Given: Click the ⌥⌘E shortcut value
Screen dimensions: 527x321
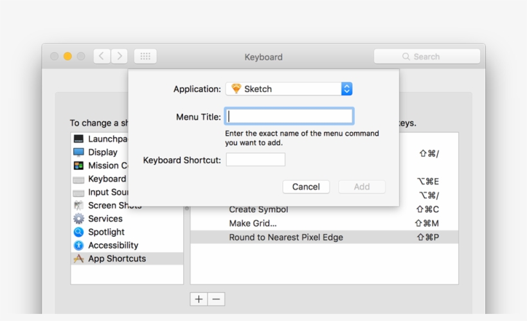Looking at the screenshot, I should click(428, 181).
